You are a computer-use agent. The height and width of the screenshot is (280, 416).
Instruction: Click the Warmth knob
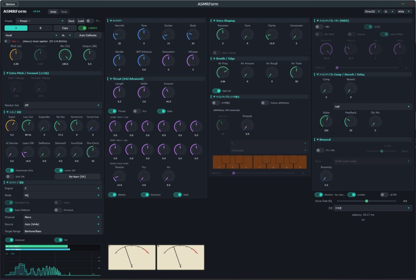[119, 35]
